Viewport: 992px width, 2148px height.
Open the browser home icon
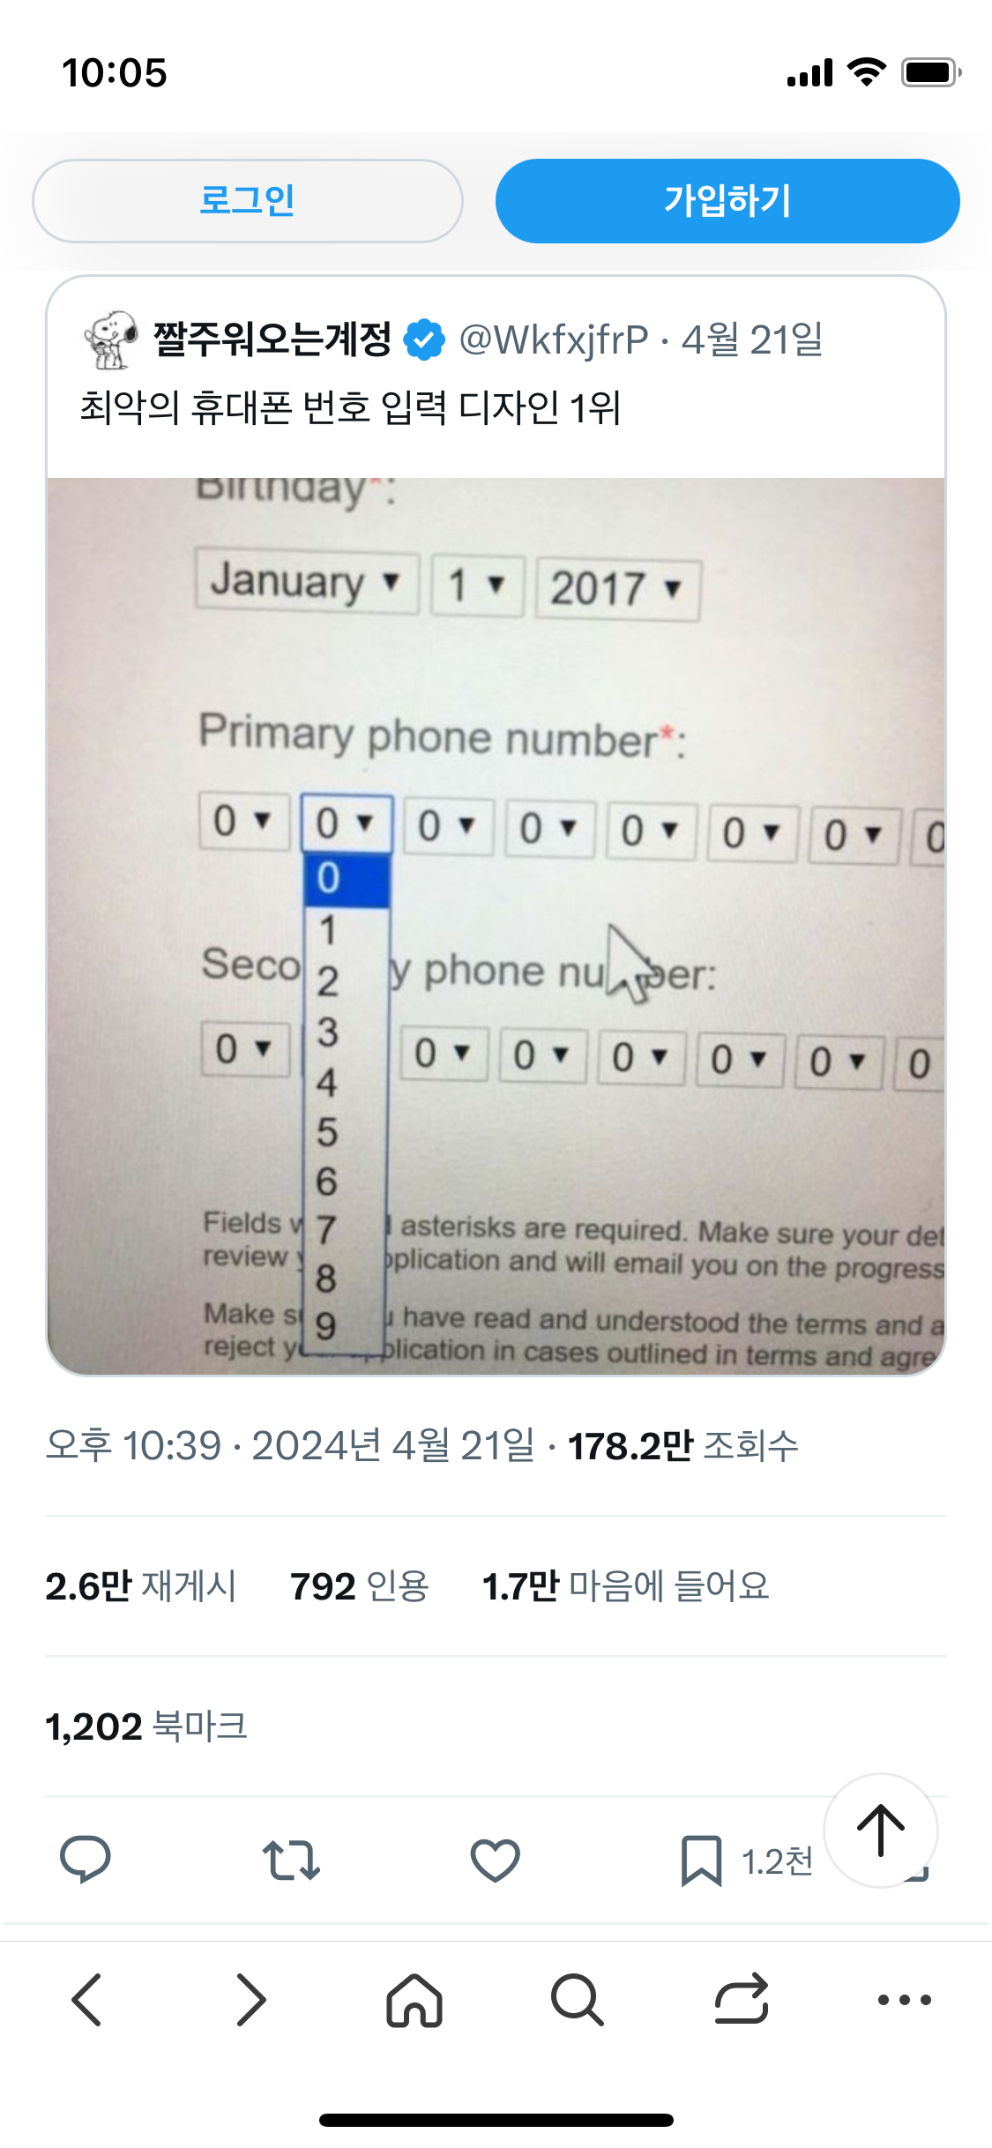[x=414, y=1999]
